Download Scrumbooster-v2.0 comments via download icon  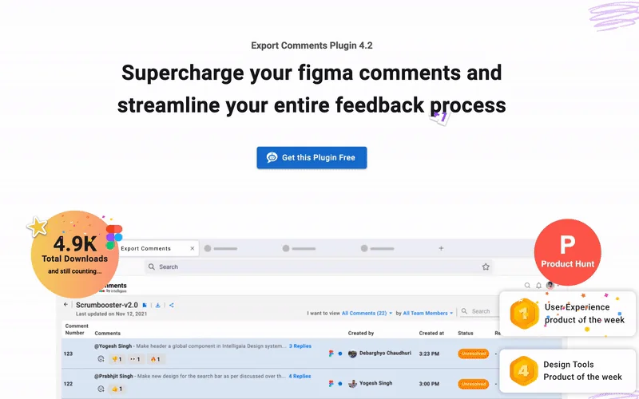(157, 305)
